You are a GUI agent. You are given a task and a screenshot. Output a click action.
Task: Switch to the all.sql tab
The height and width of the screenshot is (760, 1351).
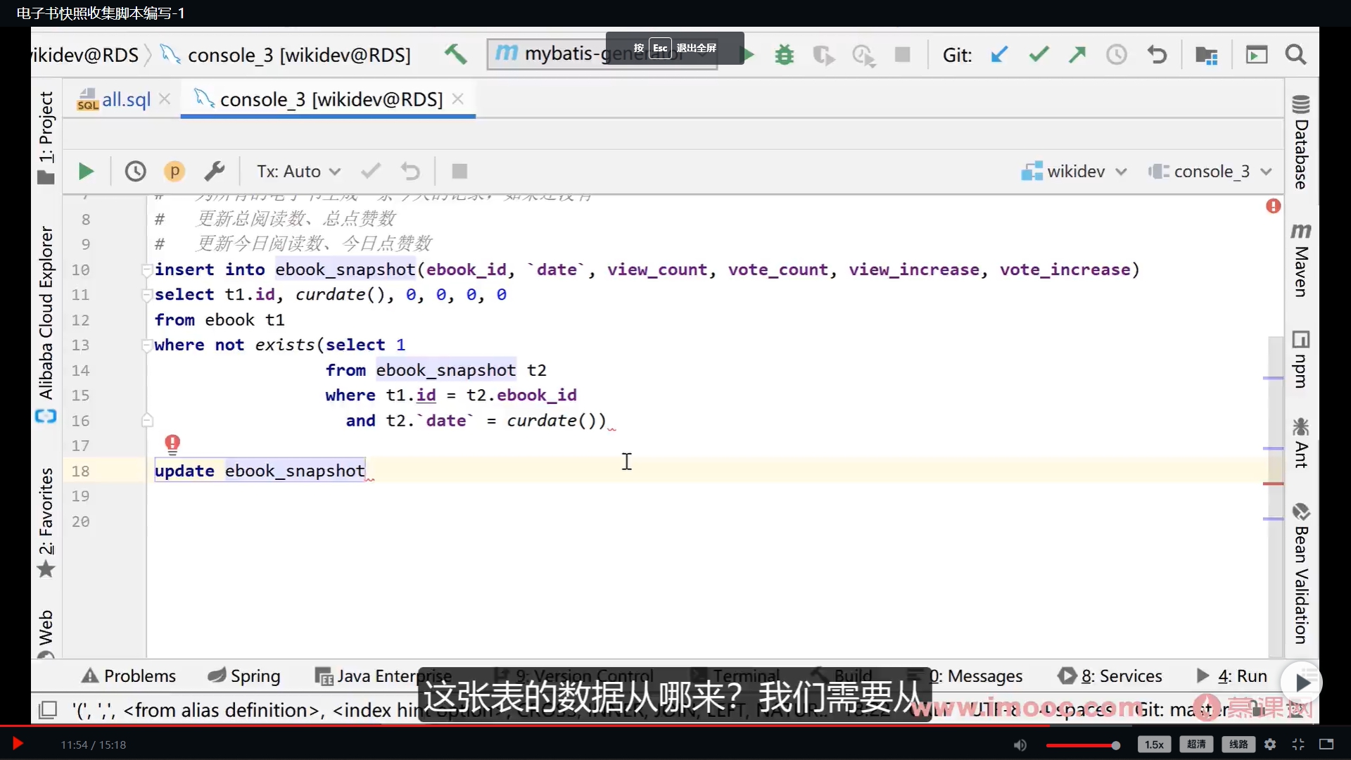pyautogui.click(x=125, y=100)
